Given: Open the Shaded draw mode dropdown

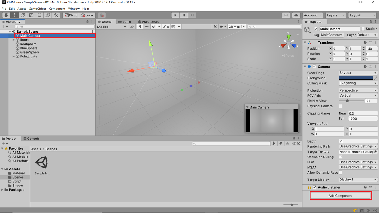Looking at the screenshot, I should [111, 27].
